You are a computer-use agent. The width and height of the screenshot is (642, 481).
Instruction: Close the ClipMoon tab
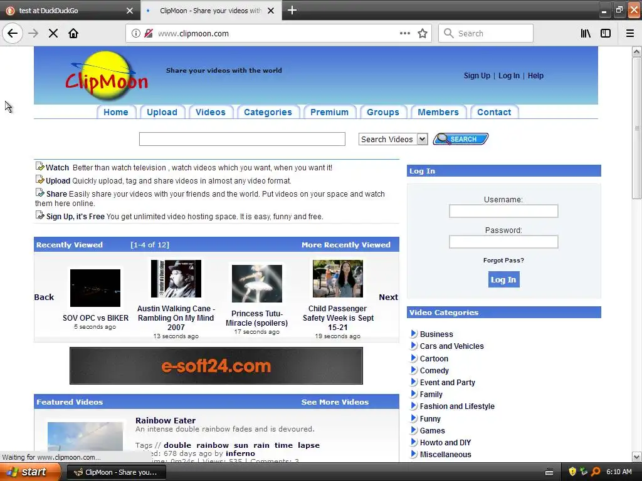tap(271, 11)
